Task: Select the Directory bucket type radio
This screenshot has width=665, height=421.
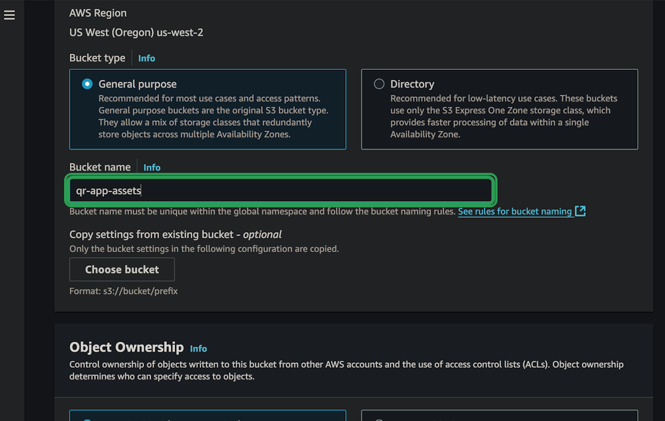Action: 379,84
